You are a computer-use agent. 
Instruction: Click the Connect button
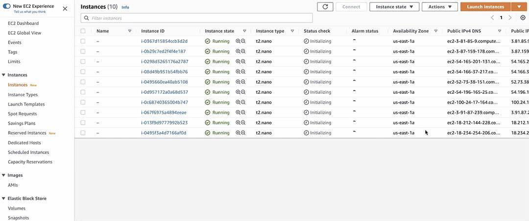pyautogui.click(x=351, y=7)
